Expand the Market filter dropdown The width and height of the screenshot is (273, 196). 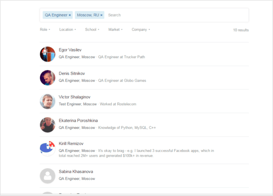pos(115,30)
